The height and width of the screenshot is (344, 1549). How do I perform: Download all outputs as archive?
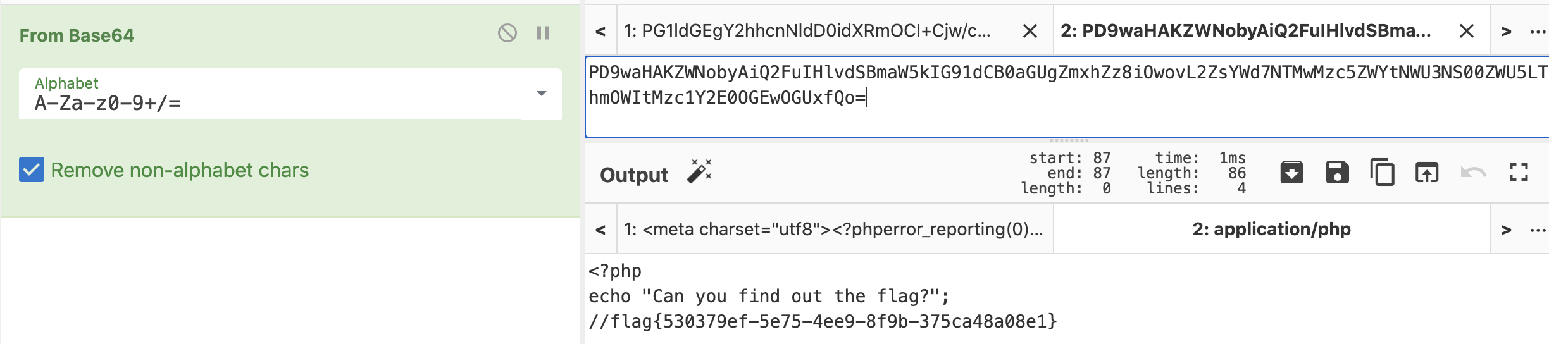(x=1291, y=172)
